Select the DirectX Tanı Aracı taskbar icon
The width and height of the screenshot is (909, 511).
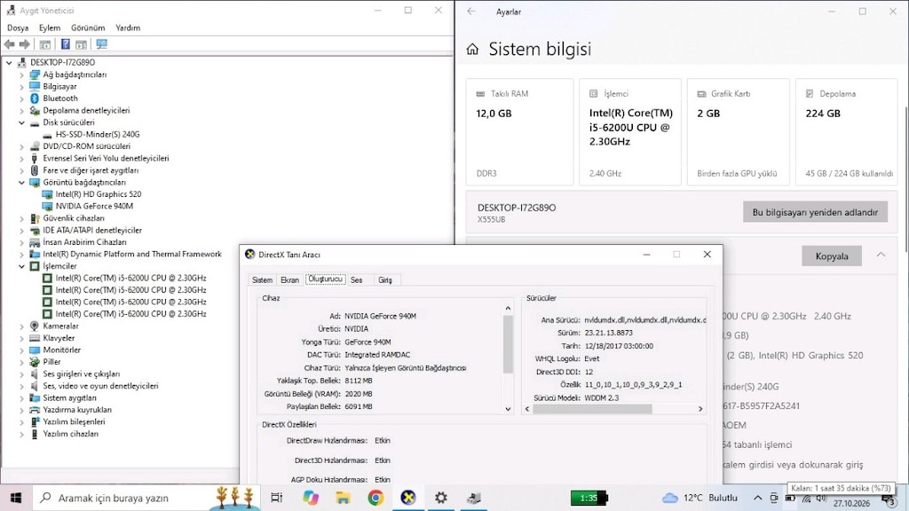(x=408, y=498)
